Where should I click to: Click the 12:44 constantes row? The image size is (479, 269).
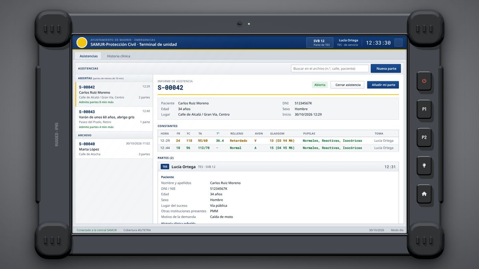(278, 148)
